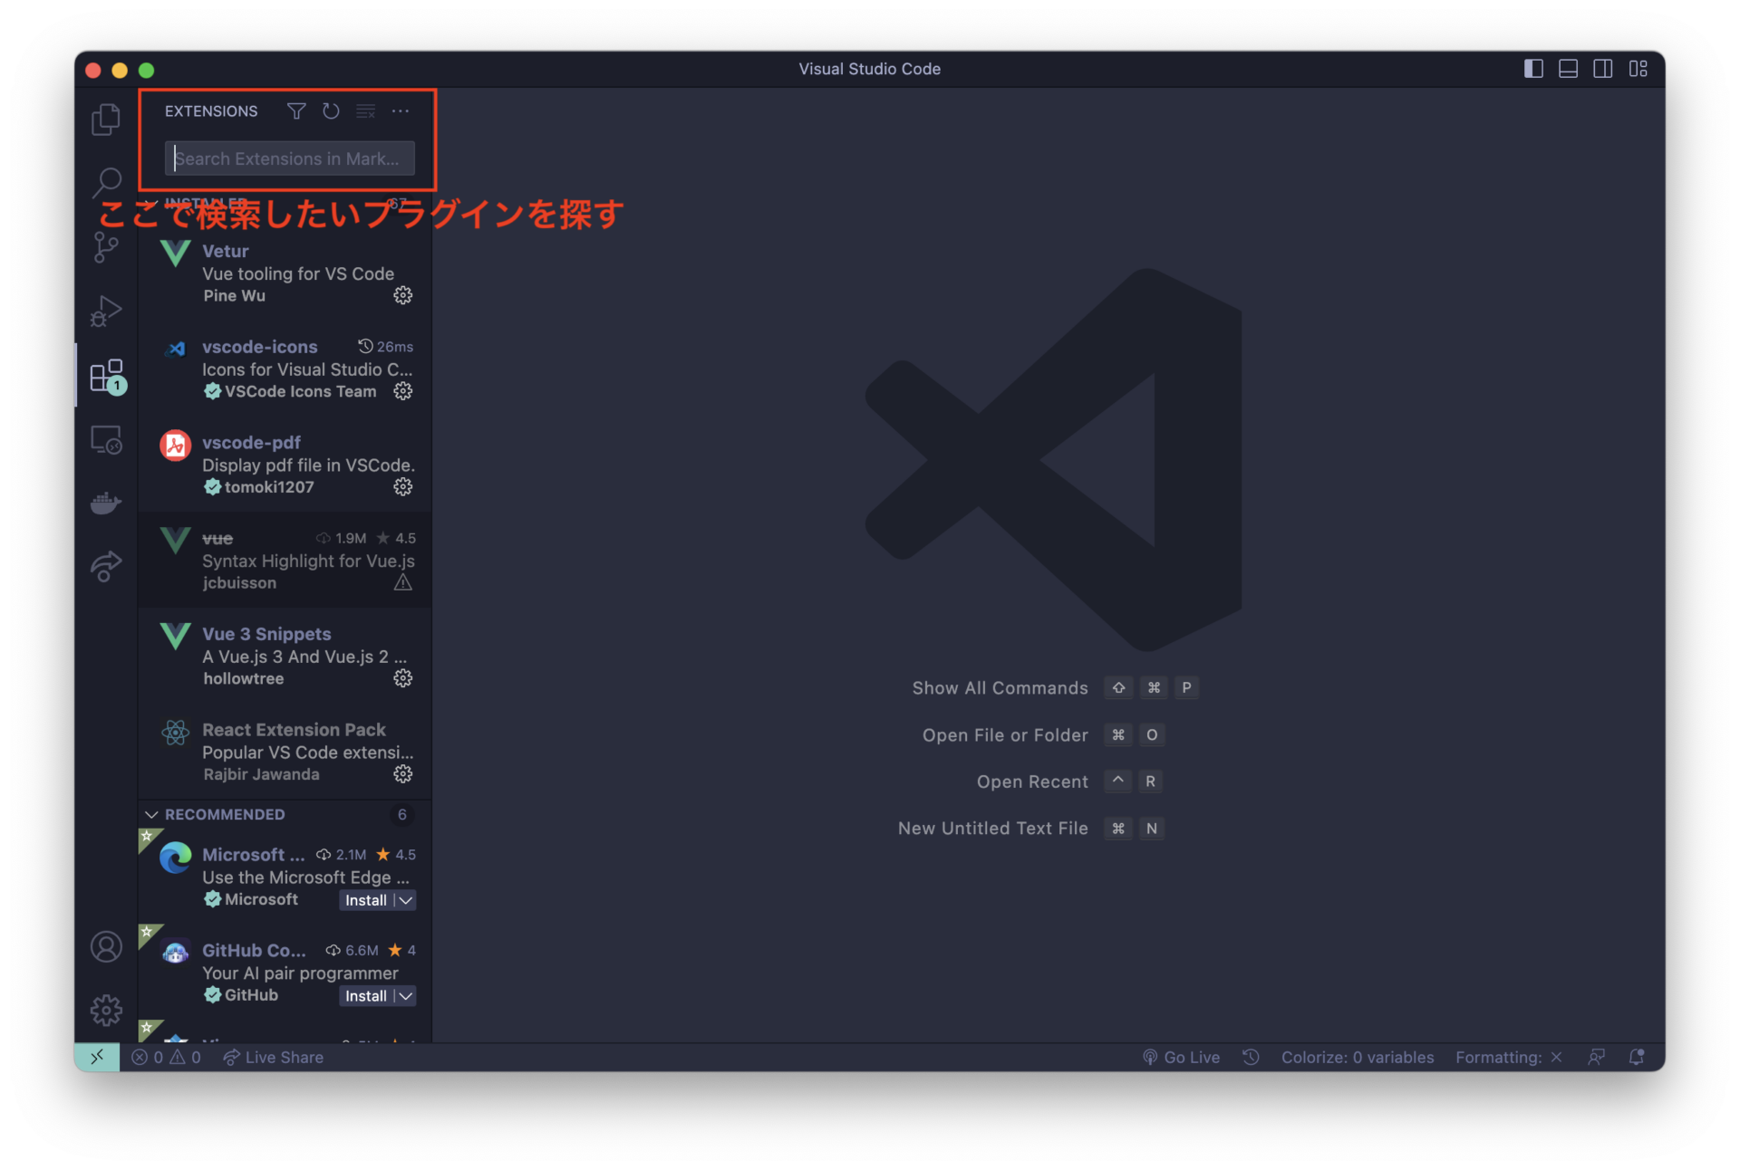Open errors and warnings count in status bar
The width and height of the screenshot is (1740, 1170).
pos(166,1057)
